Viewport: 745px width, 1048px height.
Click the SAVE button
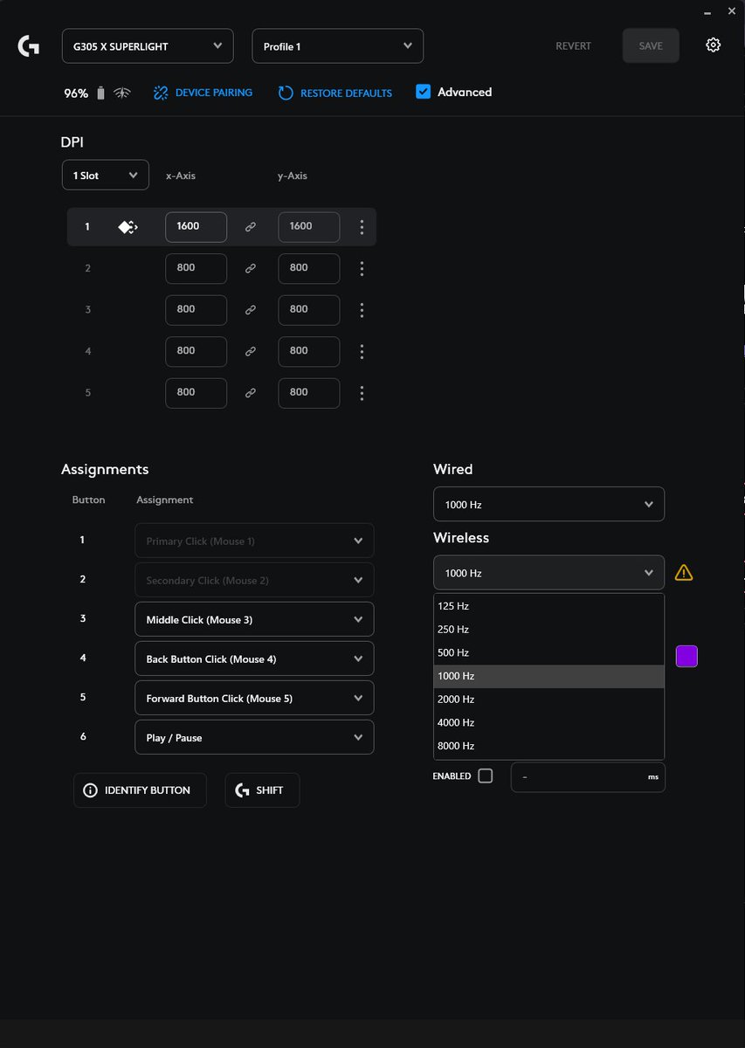[x=651, y=46]
